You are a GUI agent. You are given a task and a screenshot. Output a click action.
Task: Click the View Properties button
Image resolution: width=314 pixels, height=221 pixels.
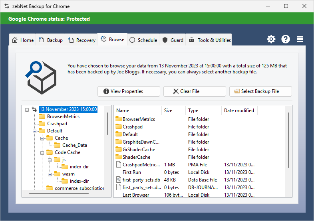click(129, 91)
